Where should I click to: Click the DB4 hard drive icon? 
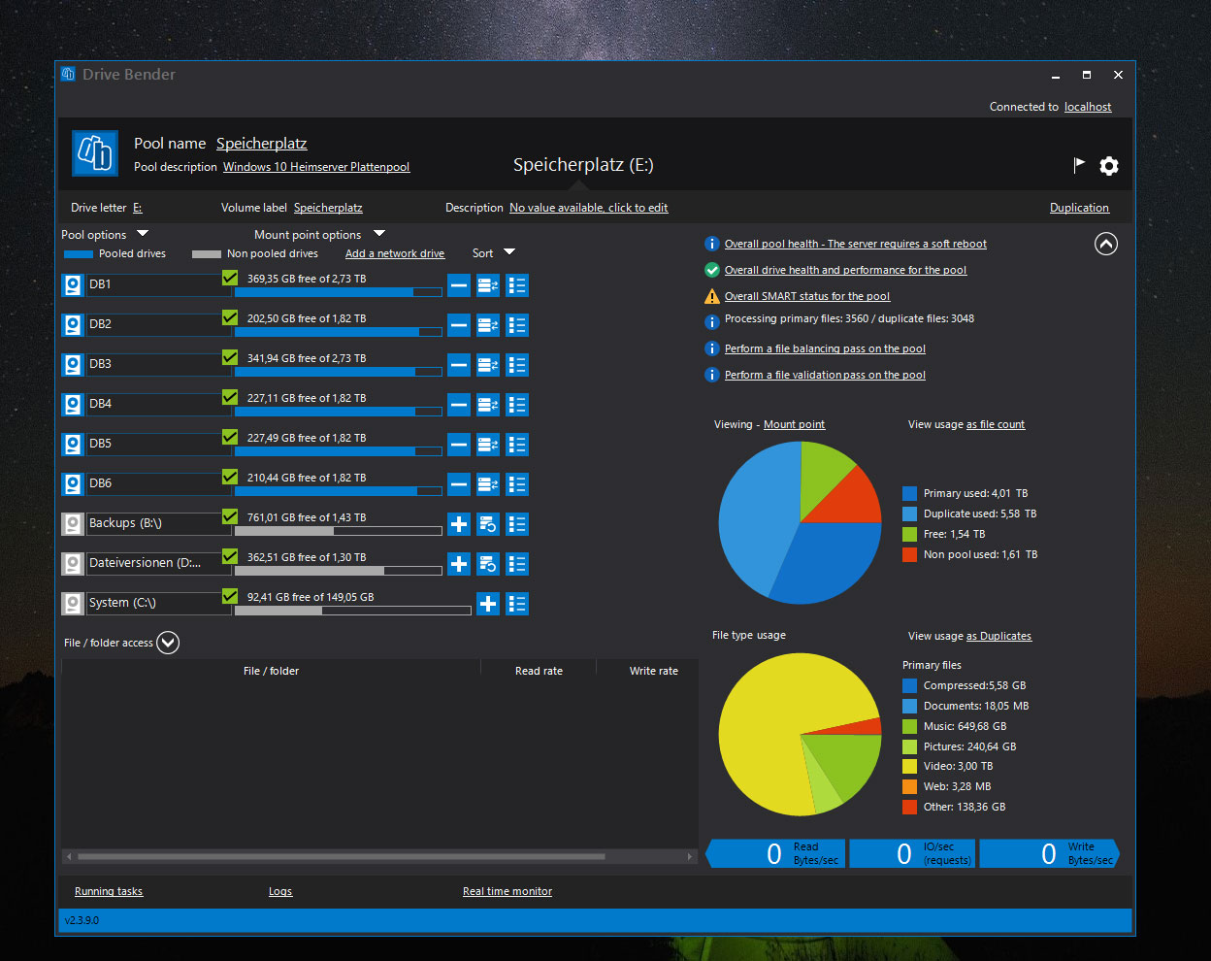tap(73, 405)
